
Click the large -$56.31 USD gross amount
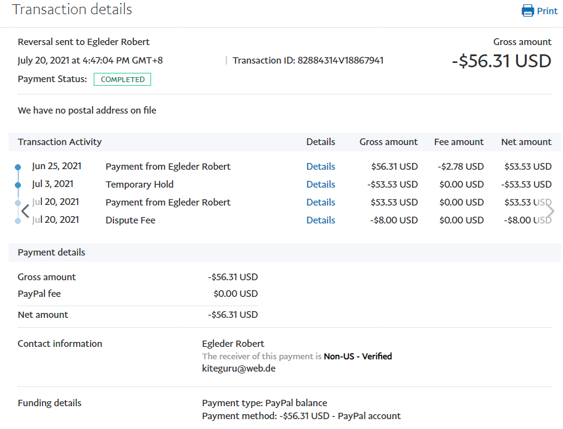coord(501,61)
